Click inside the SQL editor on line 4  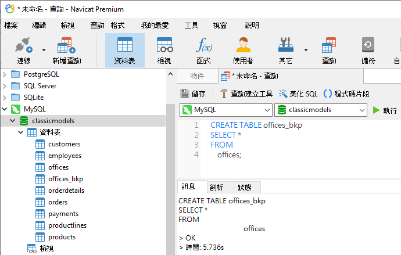230,155
